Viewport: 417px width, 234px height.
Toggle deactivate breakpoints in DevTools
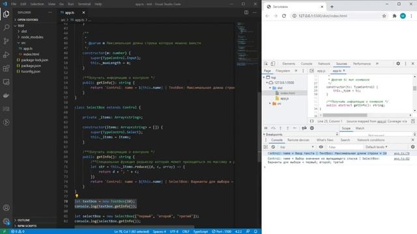pos(304,128)
